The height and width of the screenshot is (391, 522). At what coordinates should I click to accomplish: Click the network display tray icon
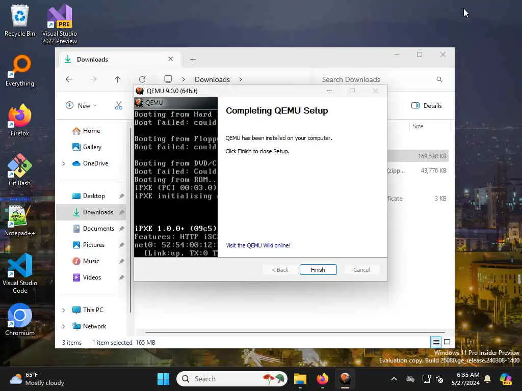tap(426, 379)
